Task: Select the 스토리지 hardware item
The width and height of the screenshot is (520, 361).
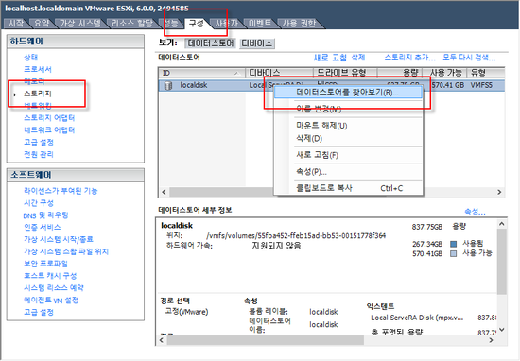Action: 38,94
